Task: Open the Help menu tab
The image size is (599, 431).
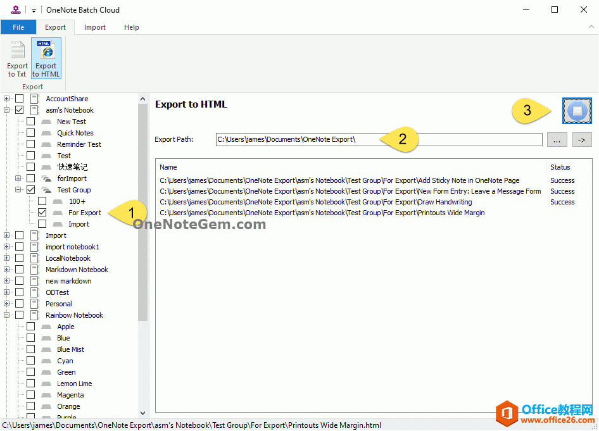Action: pos(131,27)
